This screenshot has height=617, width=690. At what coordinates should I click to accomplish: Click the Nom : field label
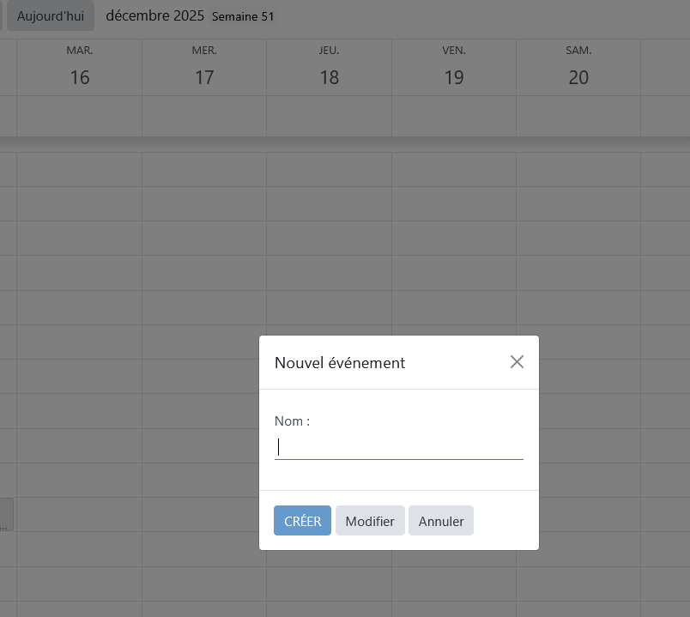[292, 421]
